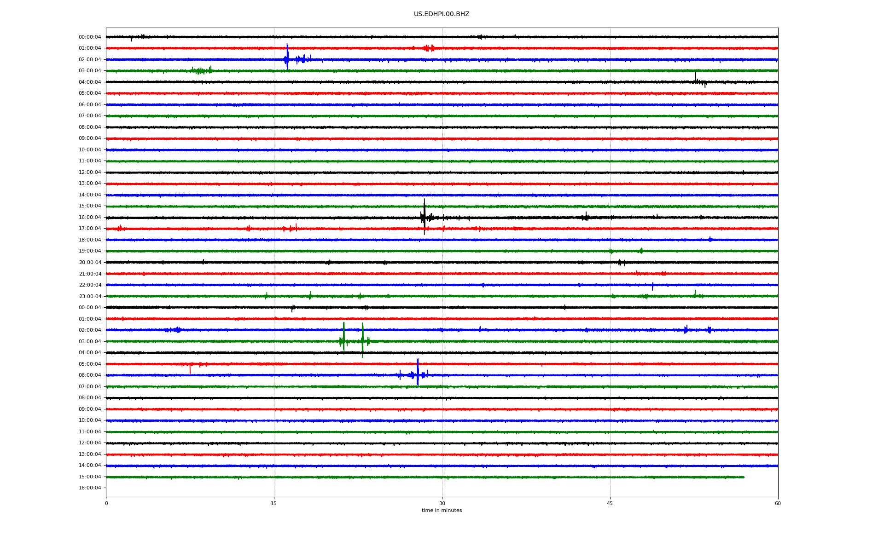Select the 17:00:04 trace time label

point(90,229)
